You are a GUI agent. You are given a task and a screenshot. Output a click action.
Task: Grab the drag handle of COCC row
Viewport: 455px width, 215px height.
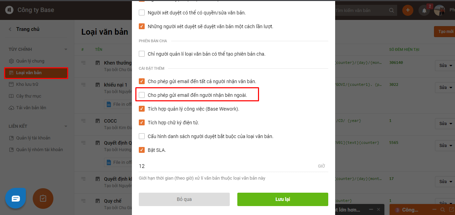(x=83, y=121)
